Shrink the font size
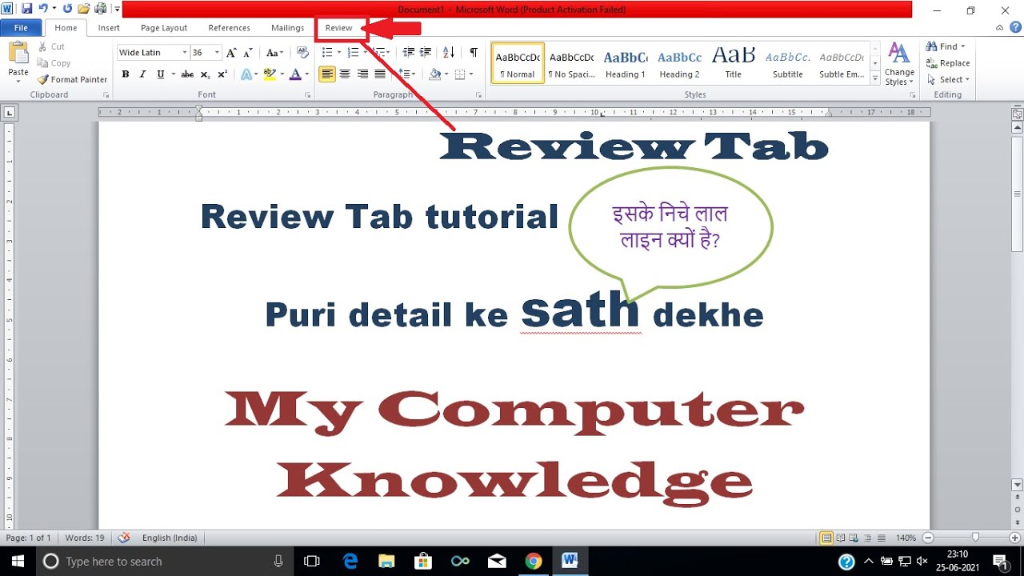The image size is (1024, 576). tap(249, 53)
